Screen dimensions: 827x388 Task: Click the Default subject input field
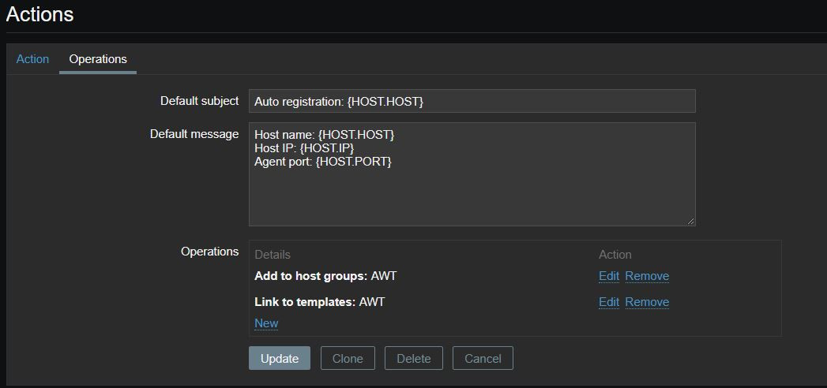coord(472,101)
